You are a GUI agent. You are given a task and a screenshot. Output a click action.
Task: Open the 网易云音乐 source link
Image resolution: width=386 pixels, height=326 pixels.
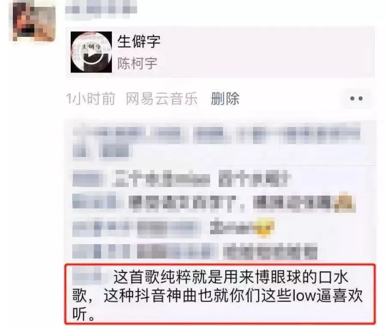click(x=162, y=99)
